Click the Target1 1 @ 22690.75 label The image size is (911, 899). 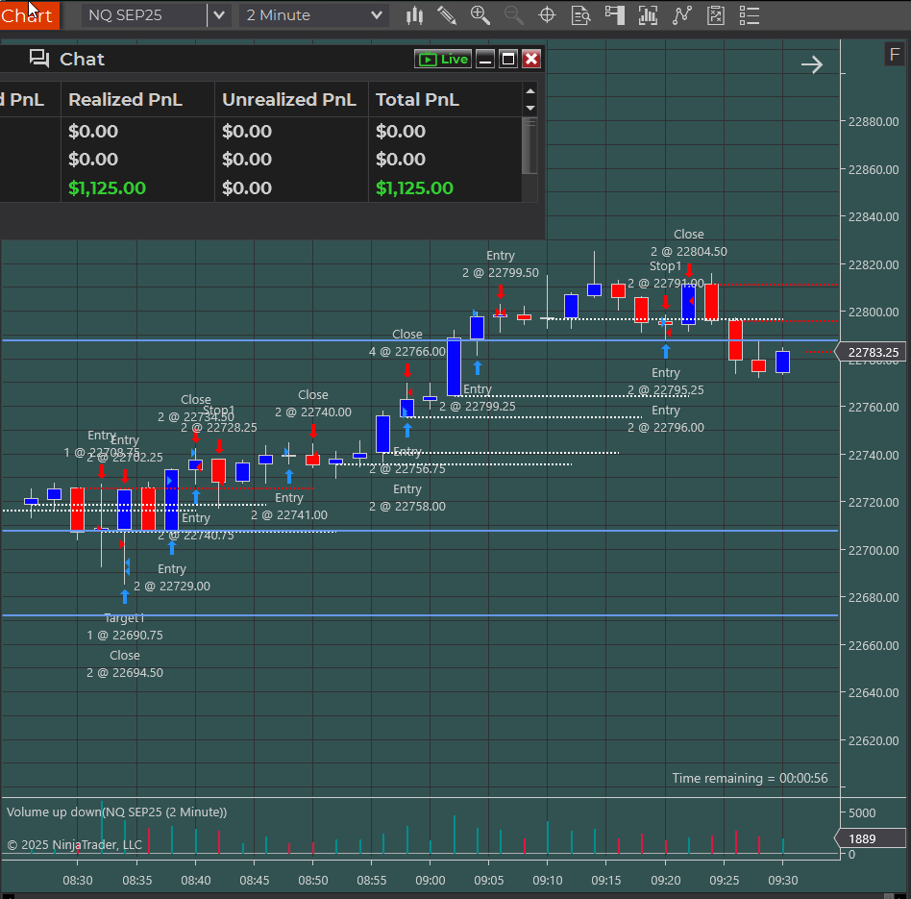[124, 626]
